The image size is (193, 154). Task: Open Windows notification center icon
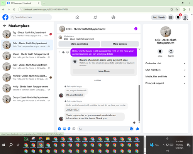pos(188,145)
